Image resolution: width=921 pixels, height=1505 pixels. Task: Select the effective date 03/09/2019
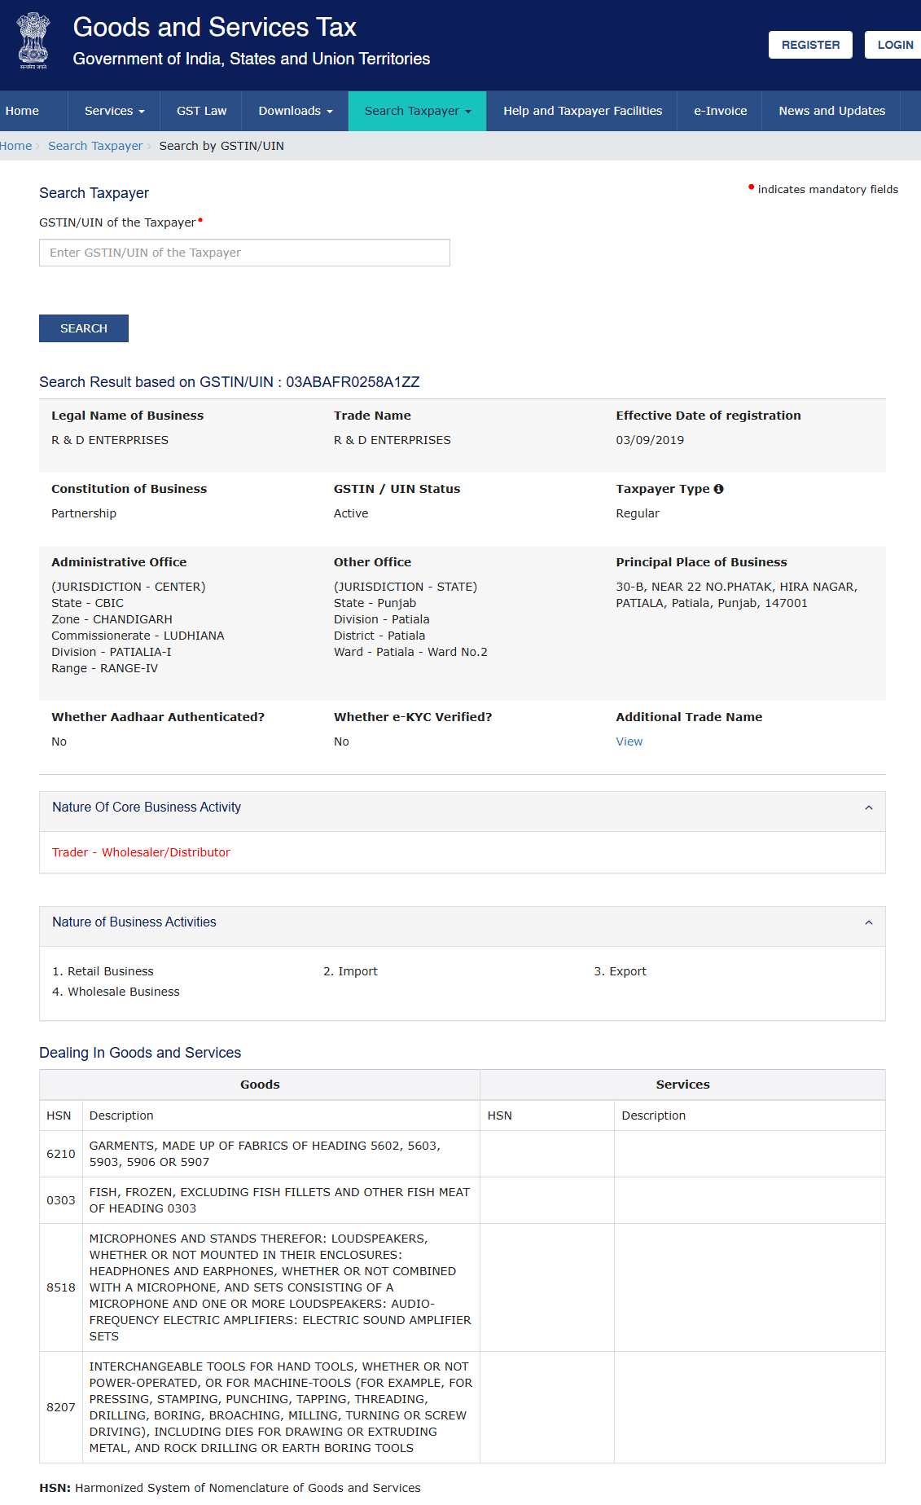(650, 440)
